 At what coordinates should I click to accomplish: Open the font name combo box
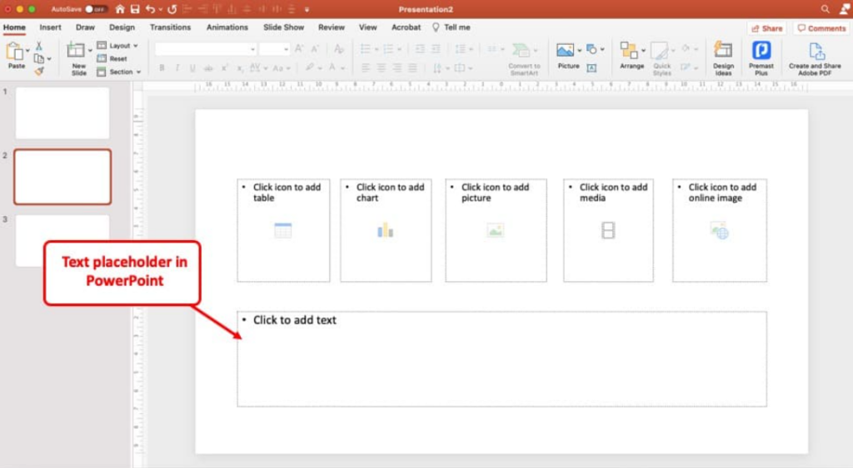pyautogui.click(x=206, y=49)
